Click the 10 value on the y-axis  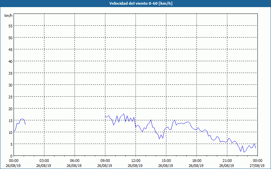click(11, 132)
